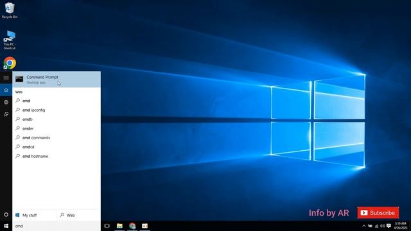
Task: Open the settings gear in the search sidebar
Action: [x=6, y=102]
